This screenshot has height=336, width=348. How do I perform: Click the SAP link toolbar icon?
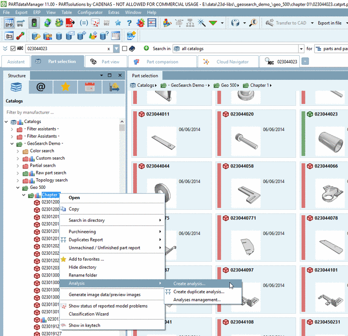point(131,36)
